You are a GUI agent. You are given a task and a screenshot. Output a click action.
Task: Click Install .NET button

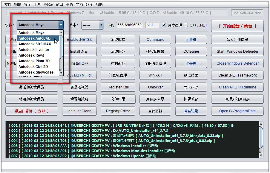pyautogui.click(x=79, y=51)
